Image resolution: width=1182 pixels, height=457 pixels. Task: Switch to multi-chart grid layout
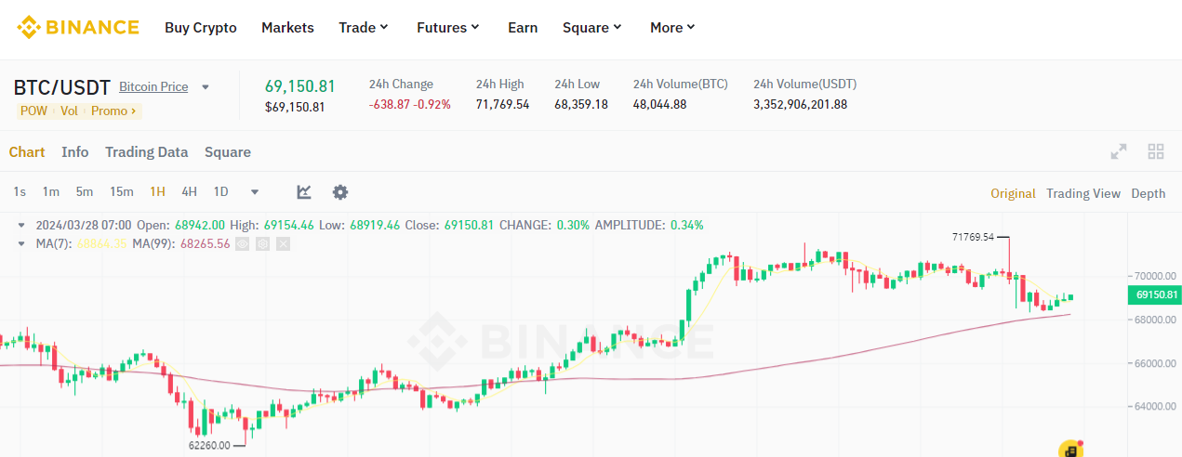click(x=1156, y=151)
